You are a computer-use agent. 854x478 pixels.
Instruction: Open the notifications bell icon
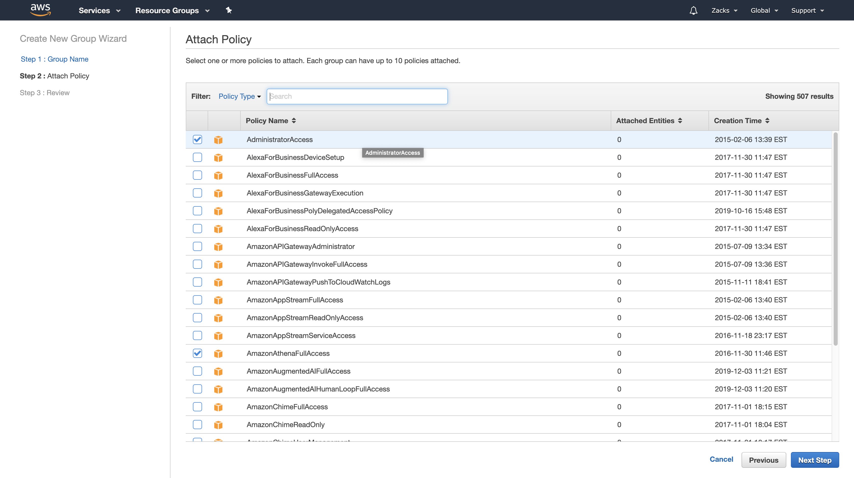click(x=693, y=11)
